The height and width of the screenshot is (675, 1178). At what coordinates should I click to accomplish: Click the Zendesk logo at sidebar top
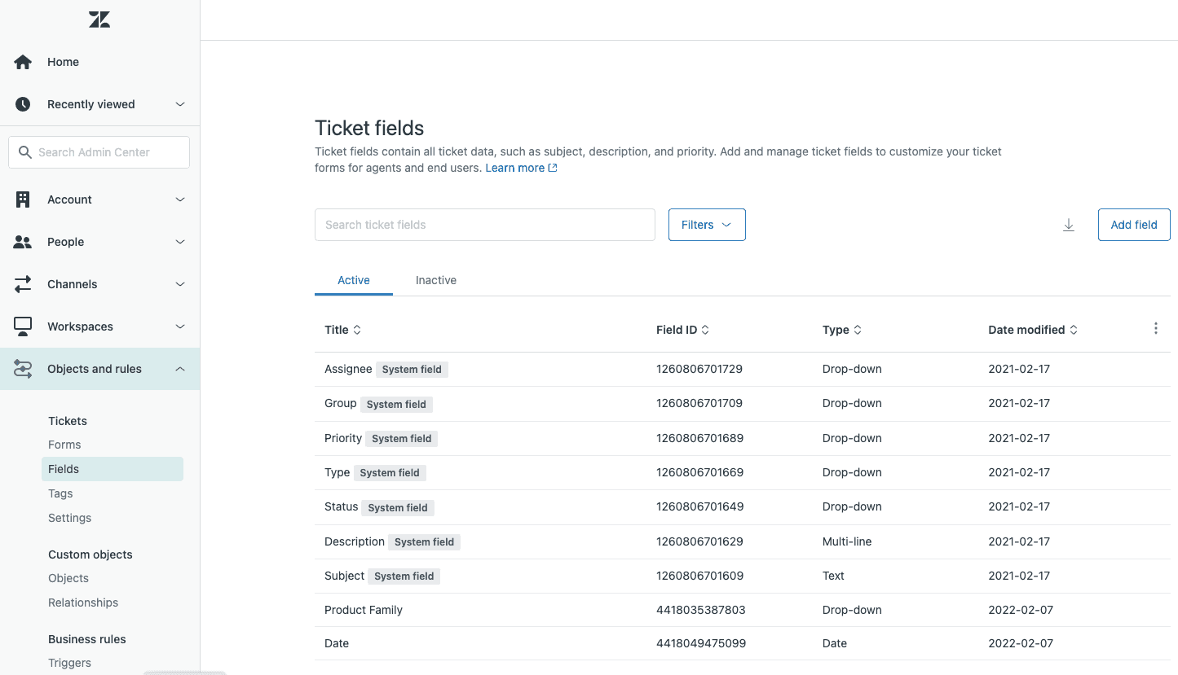point(99,19)
